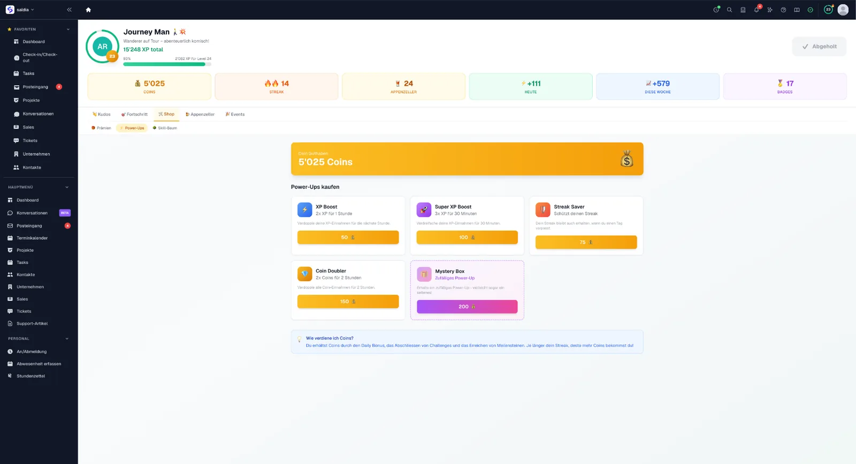Open the 5'025 Coins stat card
Screen dimensions: 856x464
[x=149, y=87]
